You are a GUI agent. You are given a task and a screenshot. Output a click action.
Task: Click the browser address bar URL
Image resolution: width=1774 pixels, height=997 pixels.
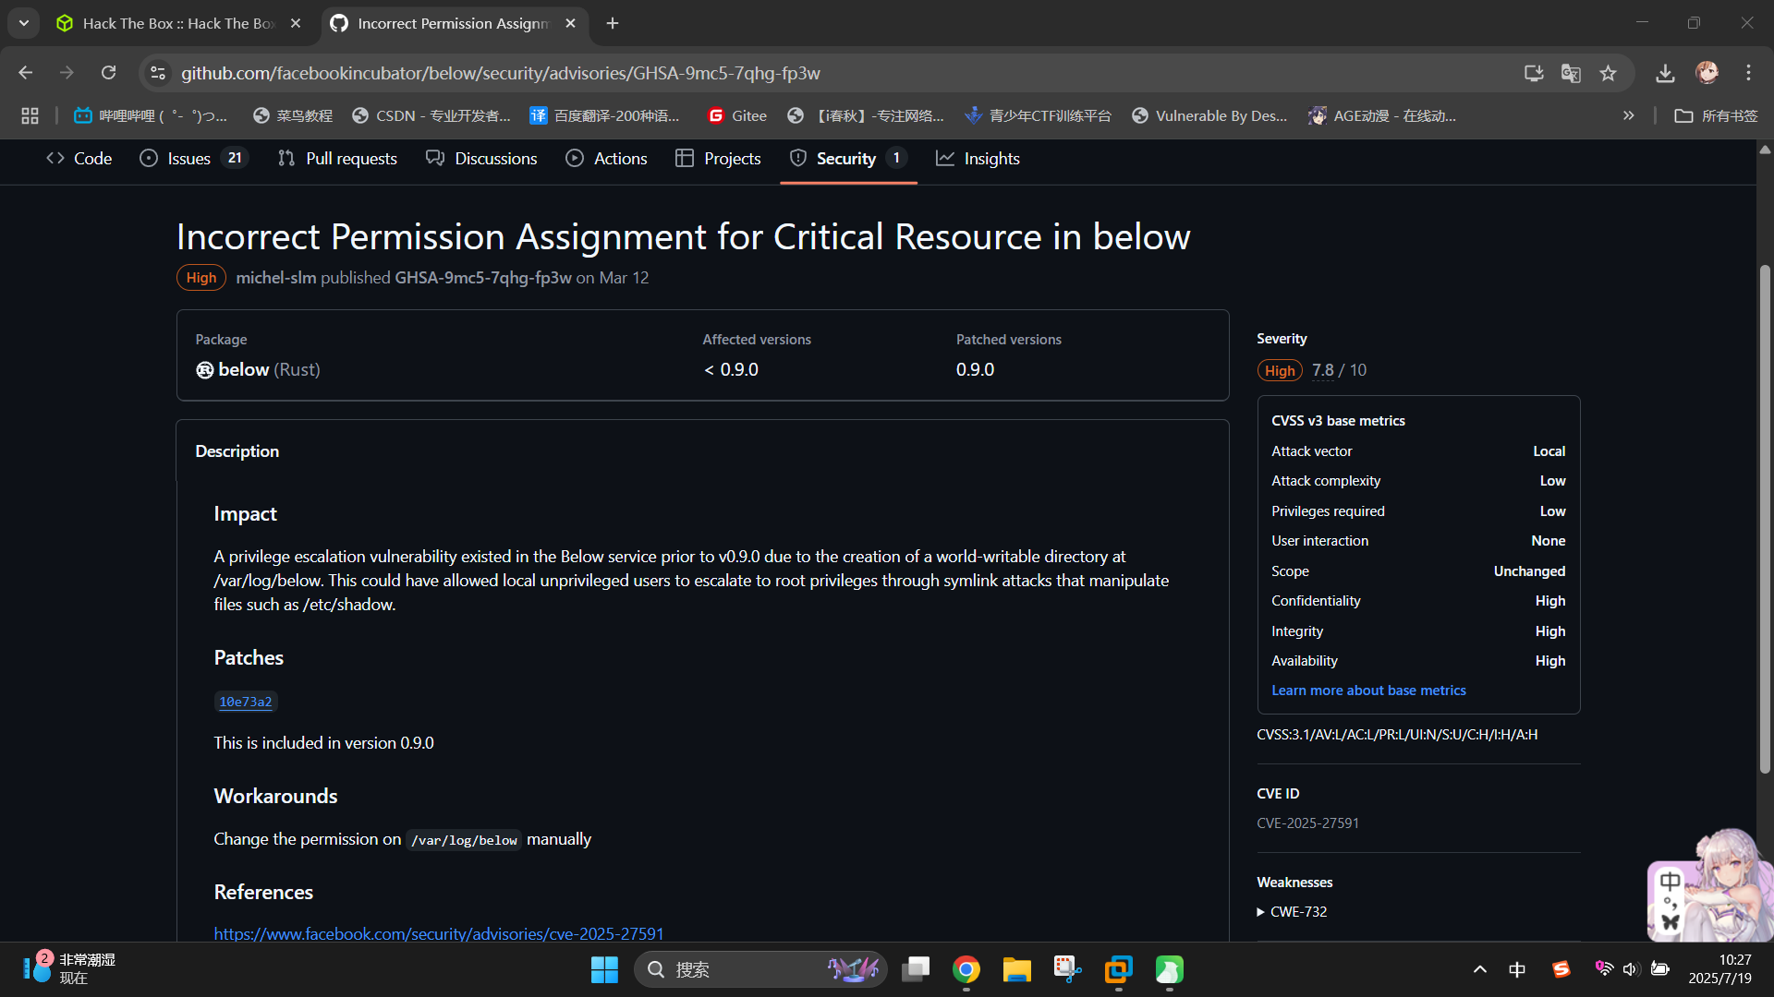pyautogui.click(x=499, y=73)
